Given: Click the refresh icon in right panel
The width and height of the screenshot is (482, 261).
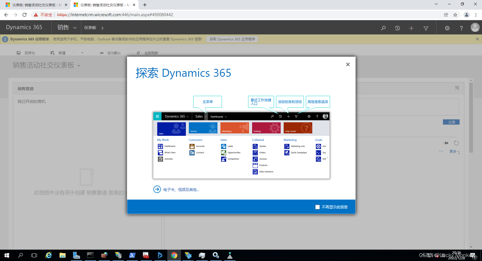Looking at the screenshot, I should [456, 143].
